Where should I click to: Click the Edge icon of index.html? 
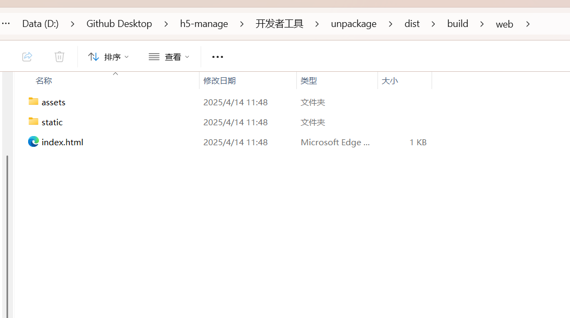[x=34, y=141]
